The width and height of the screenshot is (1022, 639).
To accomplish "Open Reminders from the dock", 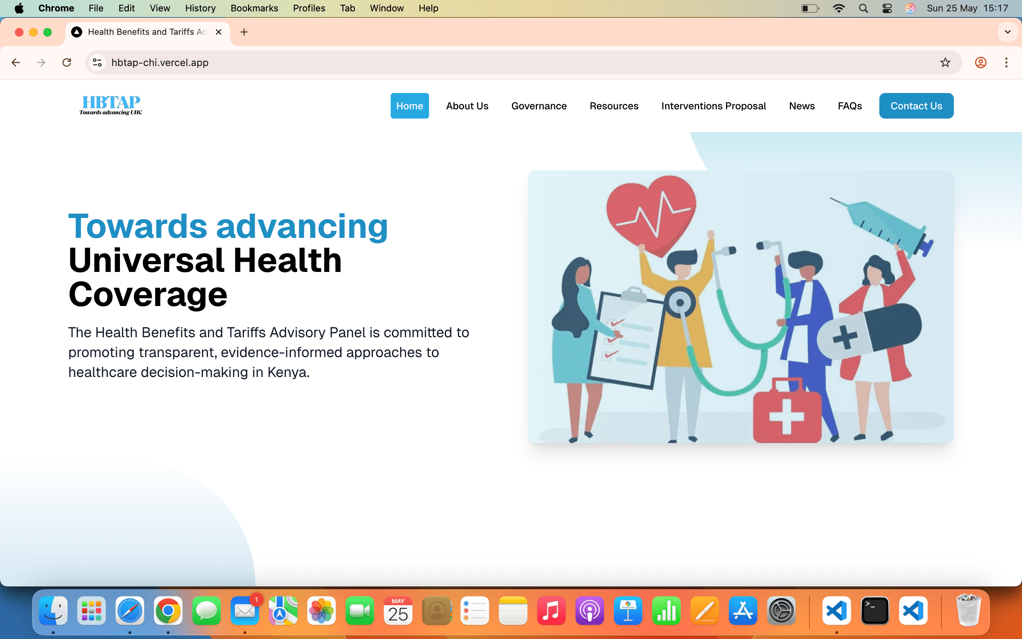I will click(475, 611).
